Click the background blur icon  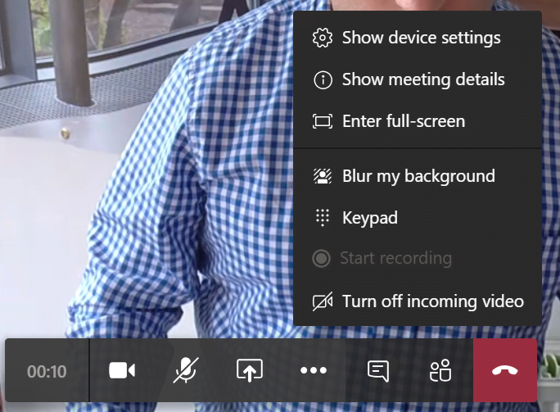click(323, 176)
